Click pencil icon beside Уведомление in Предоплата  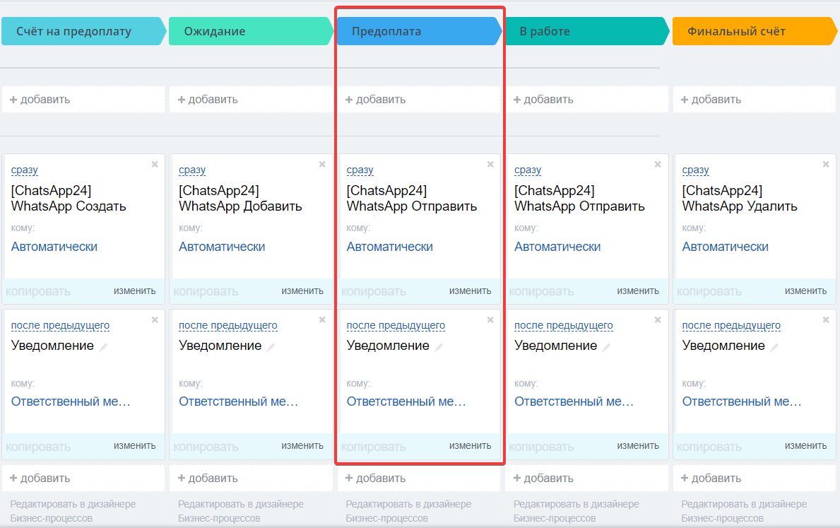tap(439, 347)
